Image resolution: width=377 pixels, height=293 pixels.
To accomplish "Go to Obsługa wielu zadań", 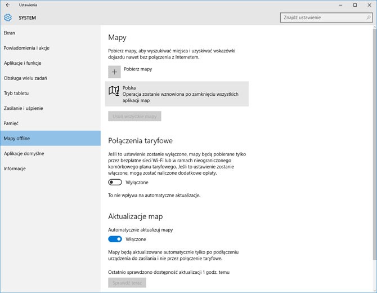I will pos(50,78).
